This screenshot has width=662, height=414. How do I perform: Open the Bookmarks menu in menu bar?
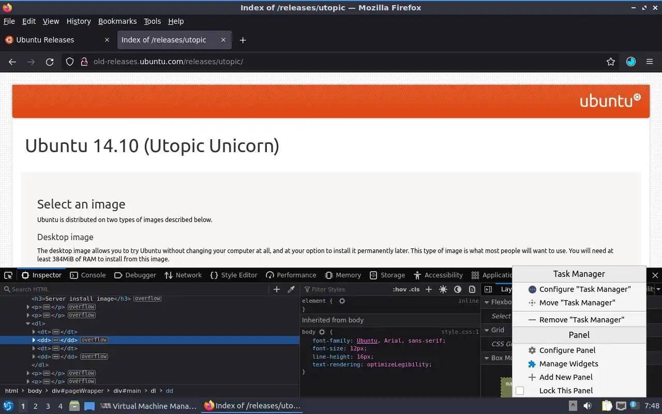(117, 21)
